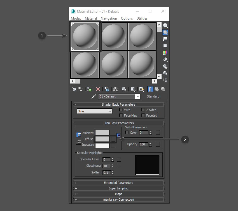Pick material from object with the eyedropper
Image resolution: width=238 pixels, height=211 pixels.
94,96
